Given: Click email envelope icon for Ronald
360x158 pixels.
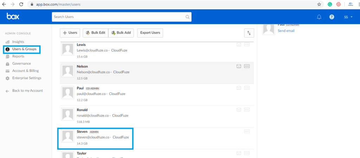Looking at the screenshot, I should (x=239, y=110).
